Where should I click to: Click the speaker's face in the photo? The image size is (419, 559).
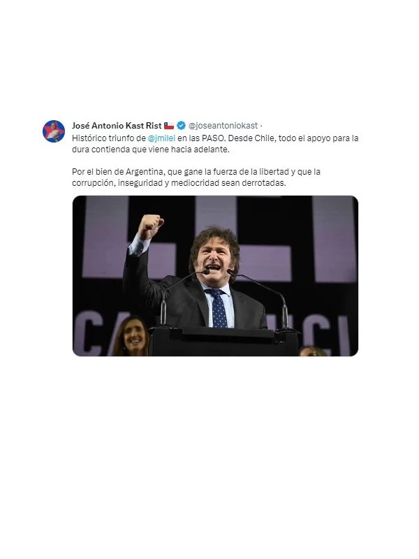(214, 259)
